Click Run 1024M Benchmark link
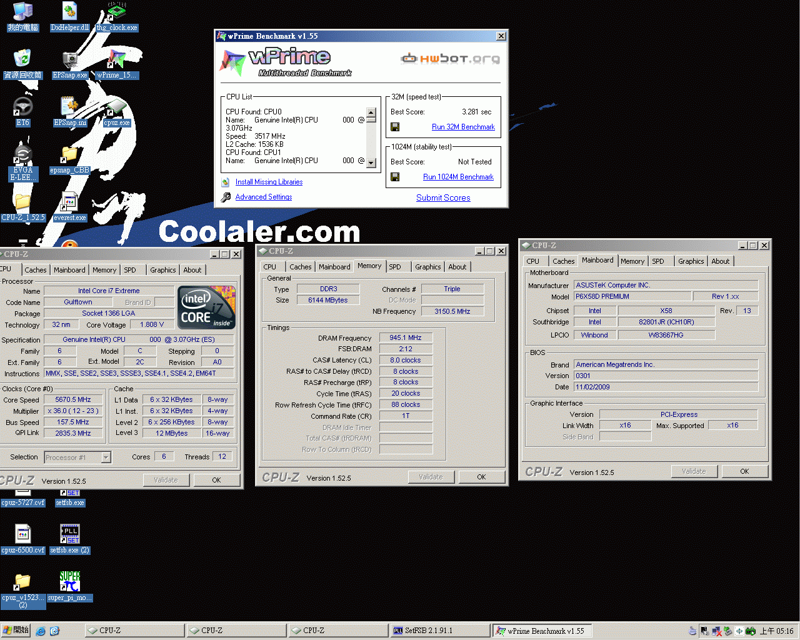The height and width of the screenshot is (640, 800). pyautogui.click(x=458, y=177)
